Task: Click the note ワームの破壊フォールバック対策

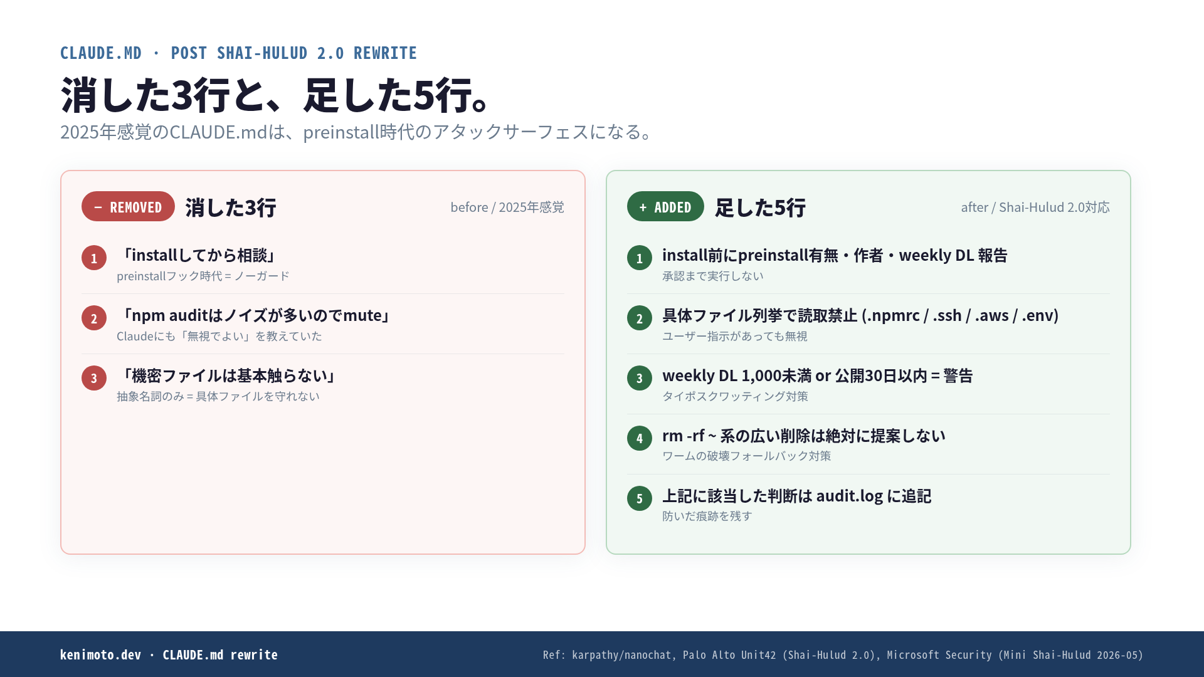Action: [x=747, y=456]
